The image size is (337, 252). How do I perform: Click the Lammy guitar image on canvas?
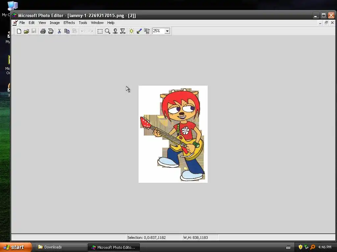(173, 134)
